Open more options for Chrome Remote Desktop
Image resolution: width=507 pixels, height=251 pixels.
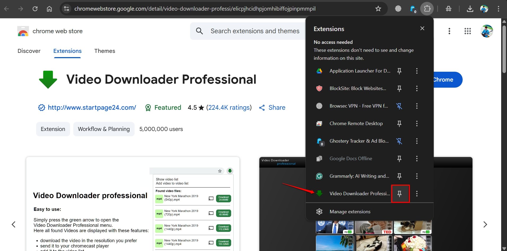click(x=417, y=124)
